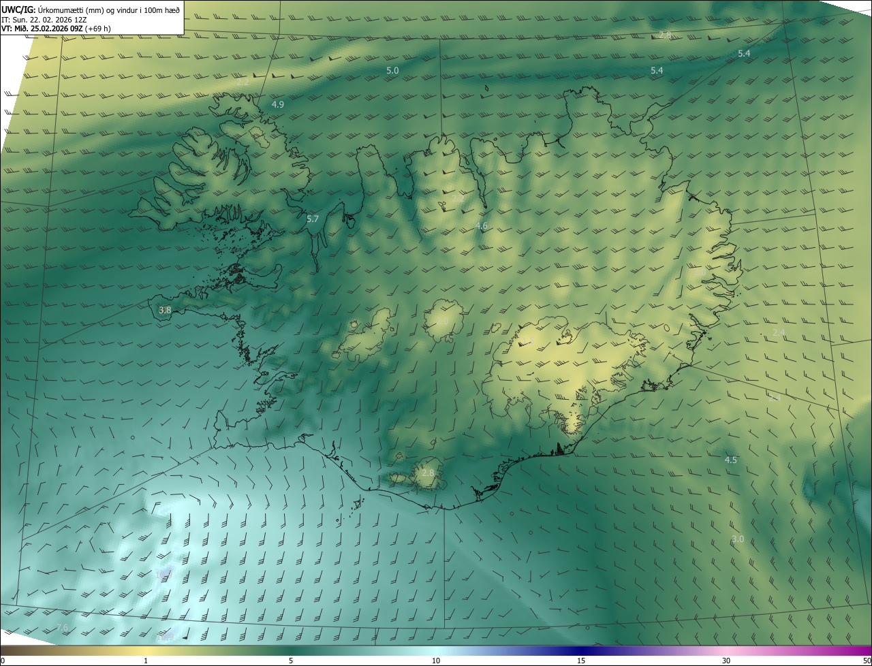Click the brown start of the color scale
The image size is (872, 666).
(14, 650)
